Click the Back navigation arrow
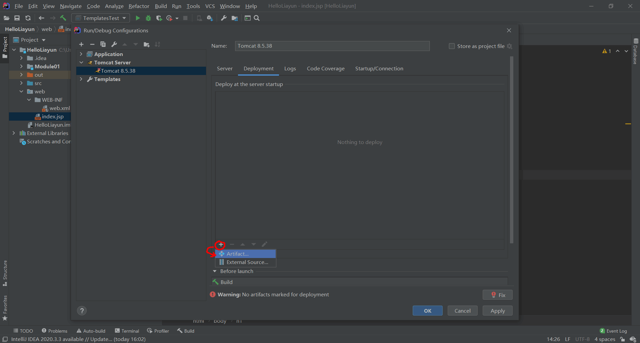The image size is (640, 343). click(41, 18)
